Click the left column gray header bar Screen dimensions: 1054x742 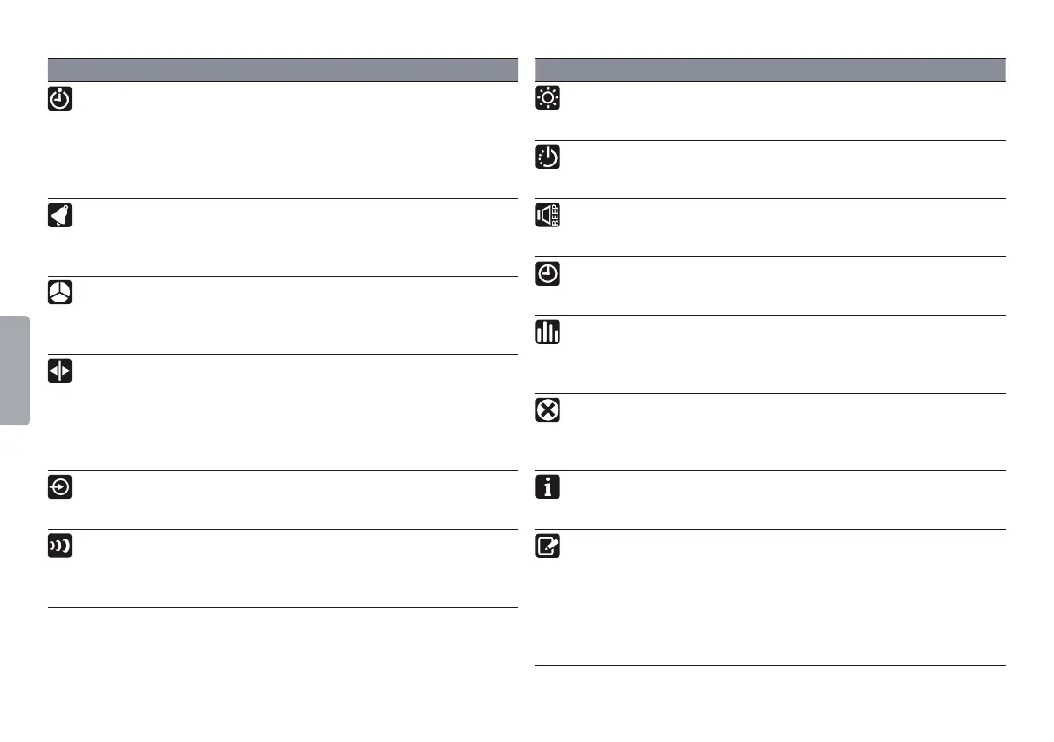(x=282, y=70)
